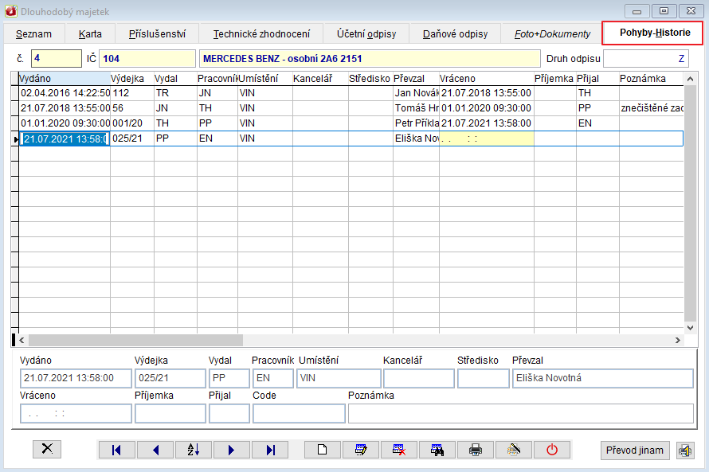This screenshot has width=709, height=472.
Task: Click the Převod jinam button
Action: tap(635, 451)
